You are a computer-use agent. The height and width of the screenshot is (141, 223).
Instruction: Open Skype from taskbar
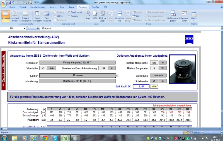tap(55, 138)
